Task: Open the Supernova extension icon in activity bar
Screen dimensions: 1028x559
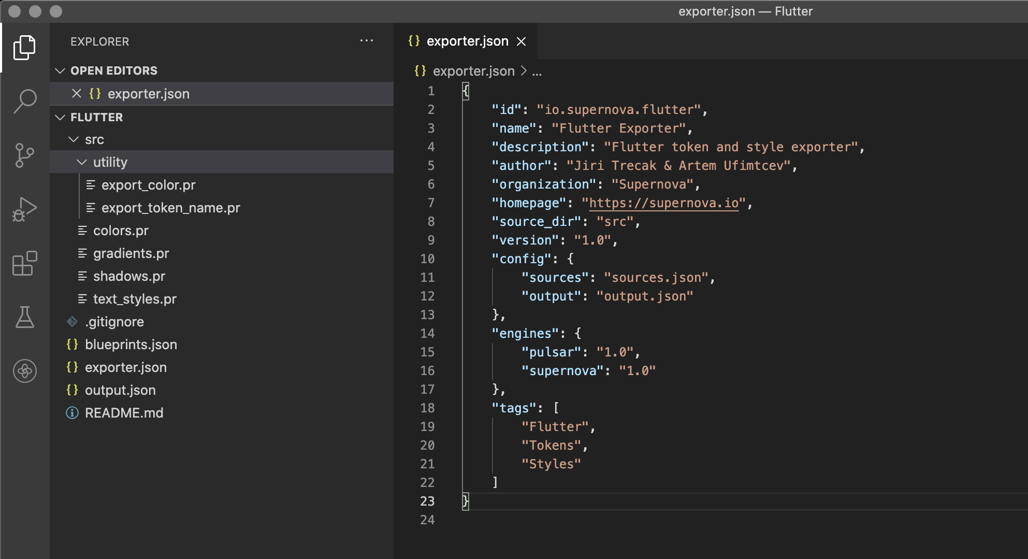Action: pyautogui.click(x=24, y=371)
